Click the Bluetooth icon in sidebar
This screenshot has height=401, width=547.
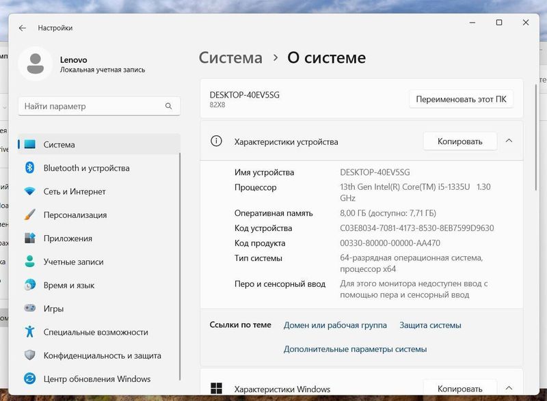tap(29, 167)
